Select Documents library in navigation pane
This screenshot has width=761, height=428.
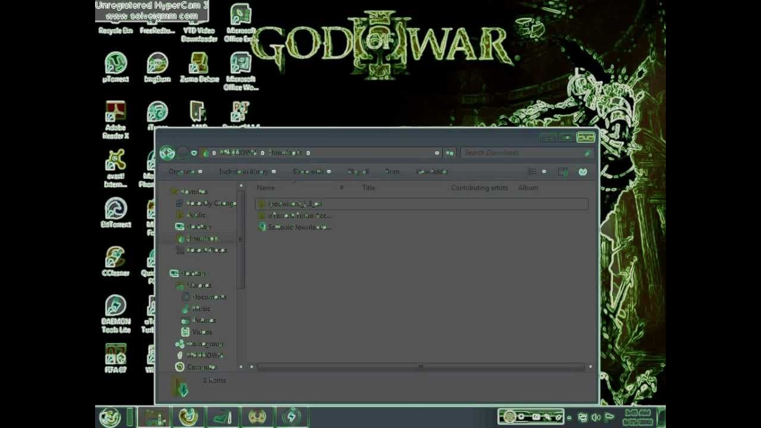204,297
